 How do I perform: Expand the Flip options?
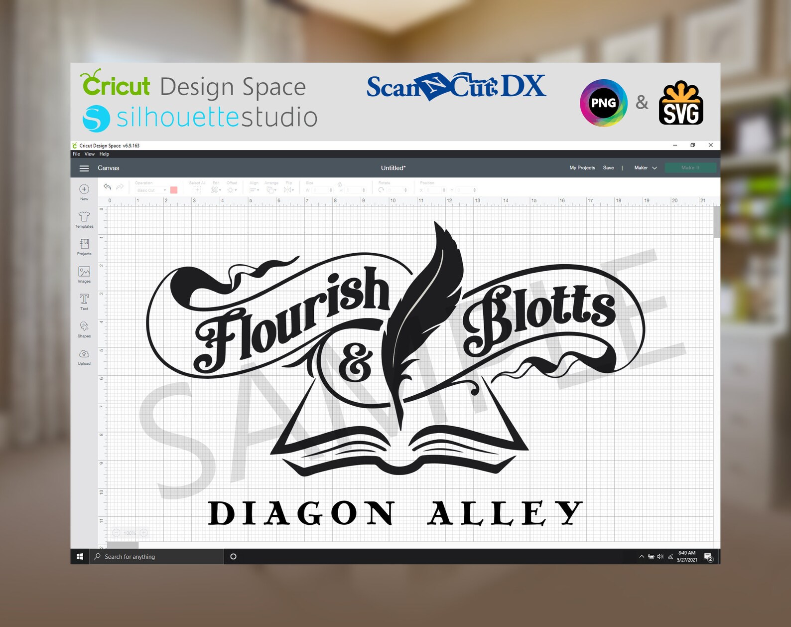[289, 190]
